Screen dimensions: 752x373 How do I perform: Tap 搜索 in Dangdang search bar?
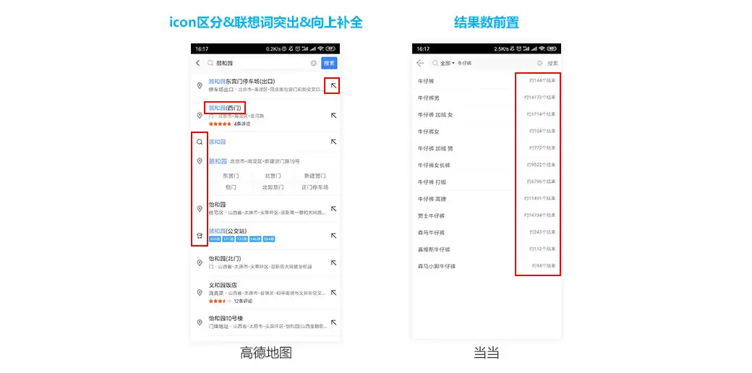(552, 64)
